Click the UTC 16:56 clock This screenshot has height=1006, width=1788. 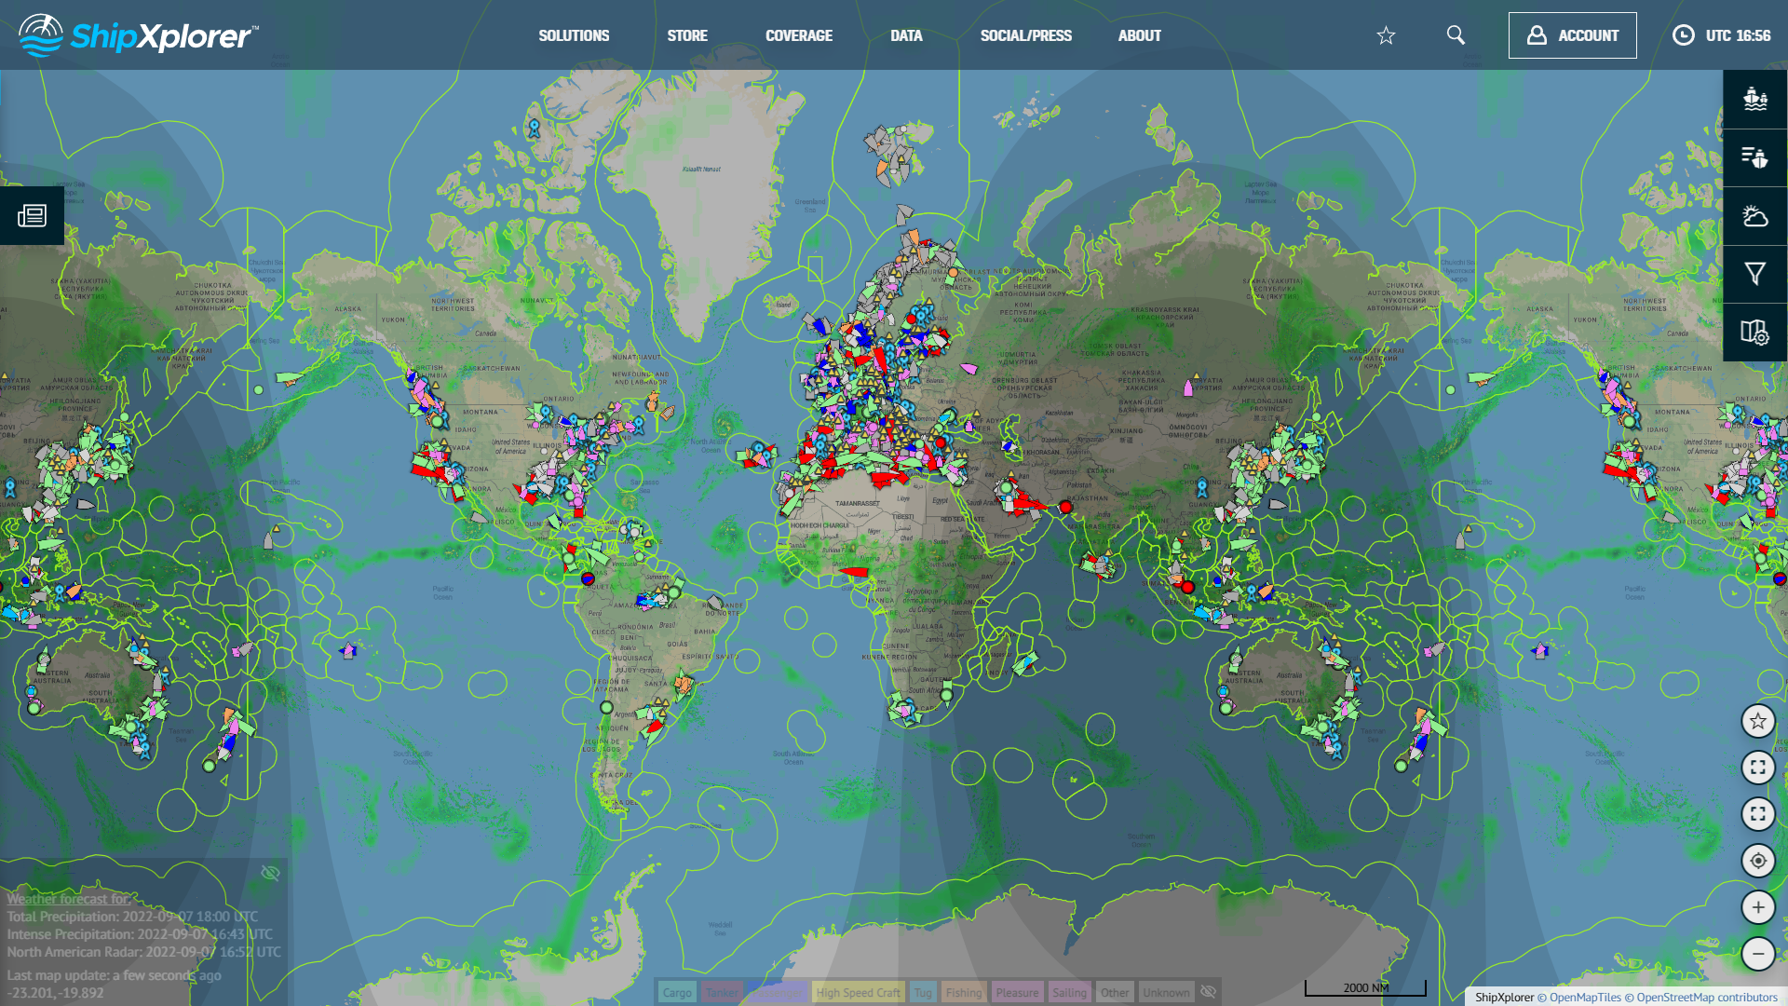[1722, 35]
